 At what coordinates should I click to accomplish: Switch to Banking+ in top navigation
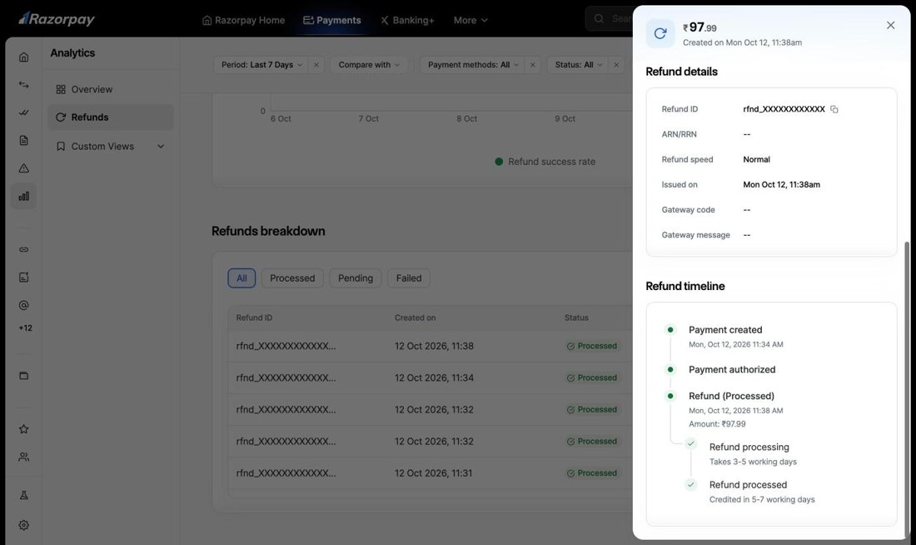click(407, 21)
